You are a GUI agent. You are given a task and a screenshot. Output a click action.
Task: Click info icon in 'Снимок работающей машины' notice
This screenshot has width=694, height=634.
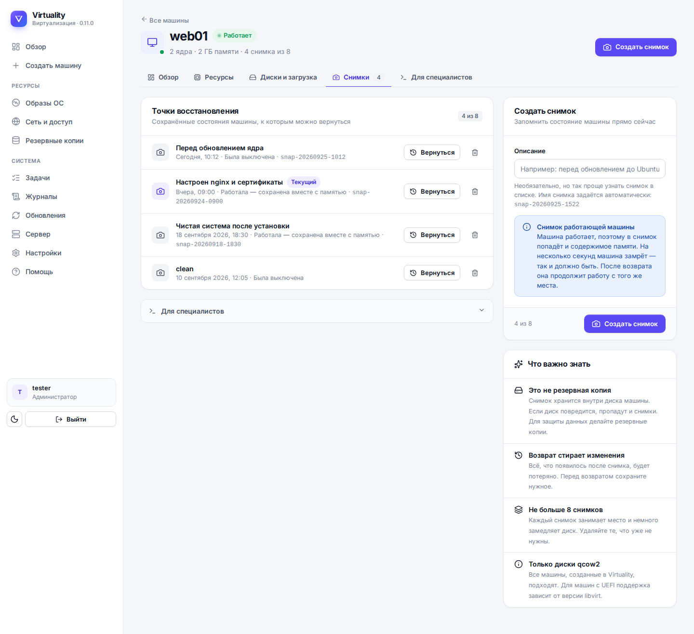tap(527, 227)
